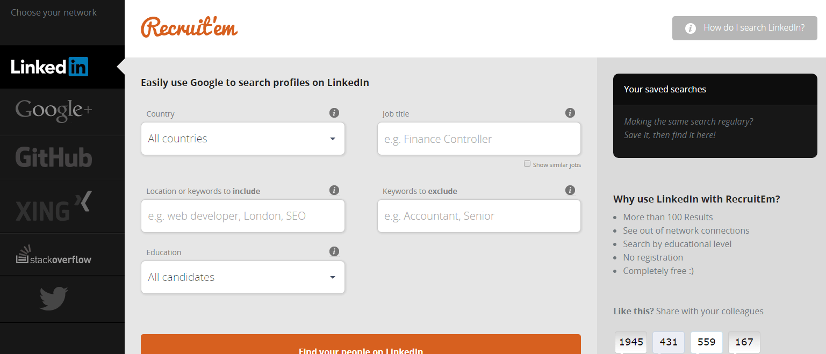This screenshot has width=826, height=354.
Task: Open the GitHub search network
Action: click(53, 157)
